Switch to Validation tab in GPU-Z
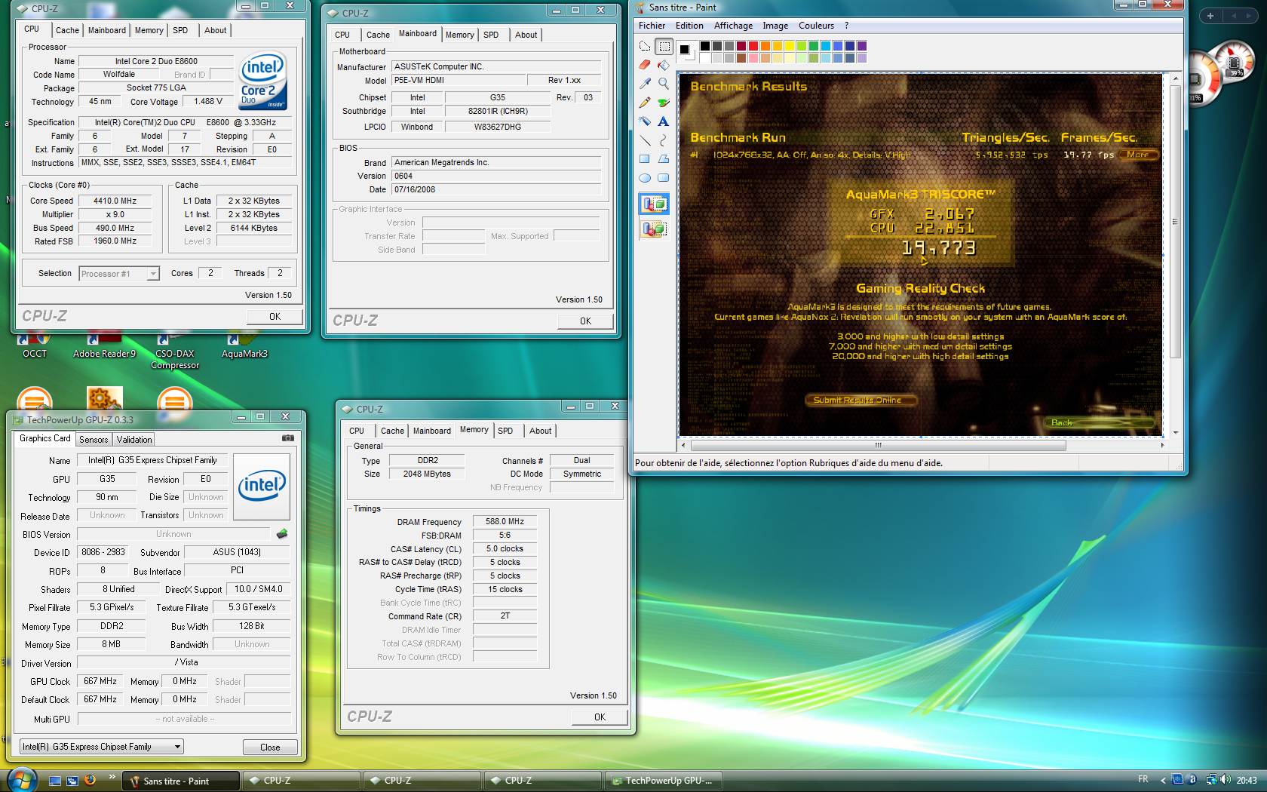 pos(134,440)
